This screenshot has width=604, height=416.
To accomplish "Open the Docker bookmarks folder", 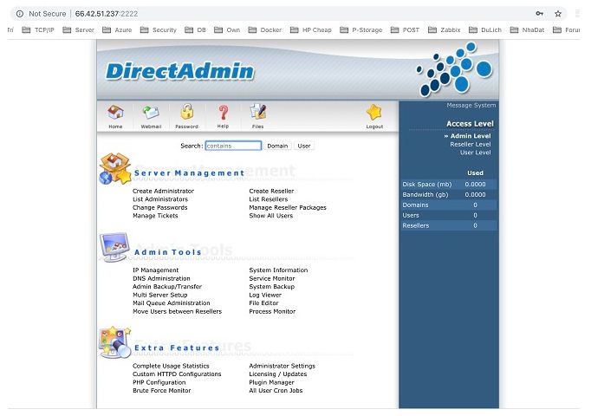I will (x=265, y=30).
